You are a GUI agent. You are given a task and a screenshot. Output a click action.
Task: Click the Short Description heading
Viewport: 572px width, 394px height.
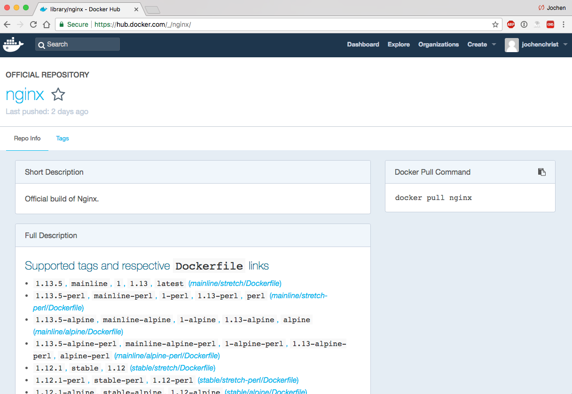pos(54,172)
